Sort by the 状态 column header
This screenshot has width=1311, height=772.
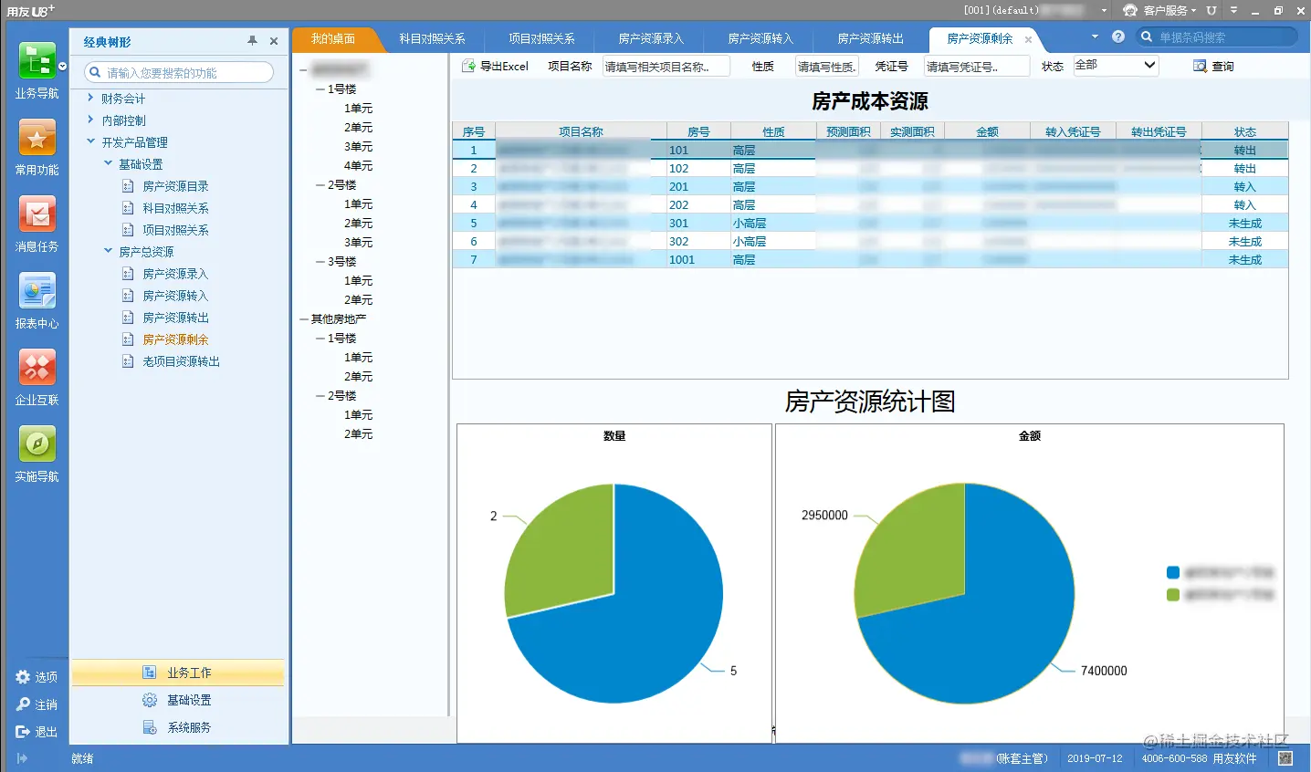[1244, 131]
